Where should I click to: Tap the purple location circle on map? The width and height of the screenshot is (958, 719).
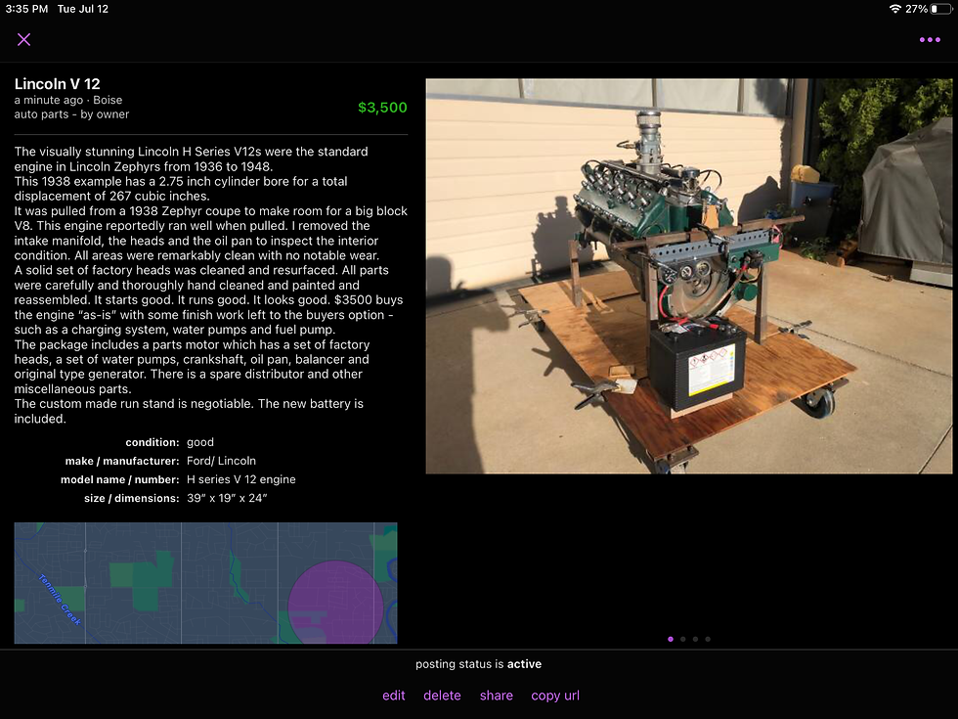[x=335, y=602]
